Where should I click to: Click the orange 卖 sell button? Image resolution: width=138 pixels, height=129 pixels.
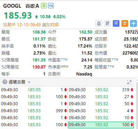point(125,23)
